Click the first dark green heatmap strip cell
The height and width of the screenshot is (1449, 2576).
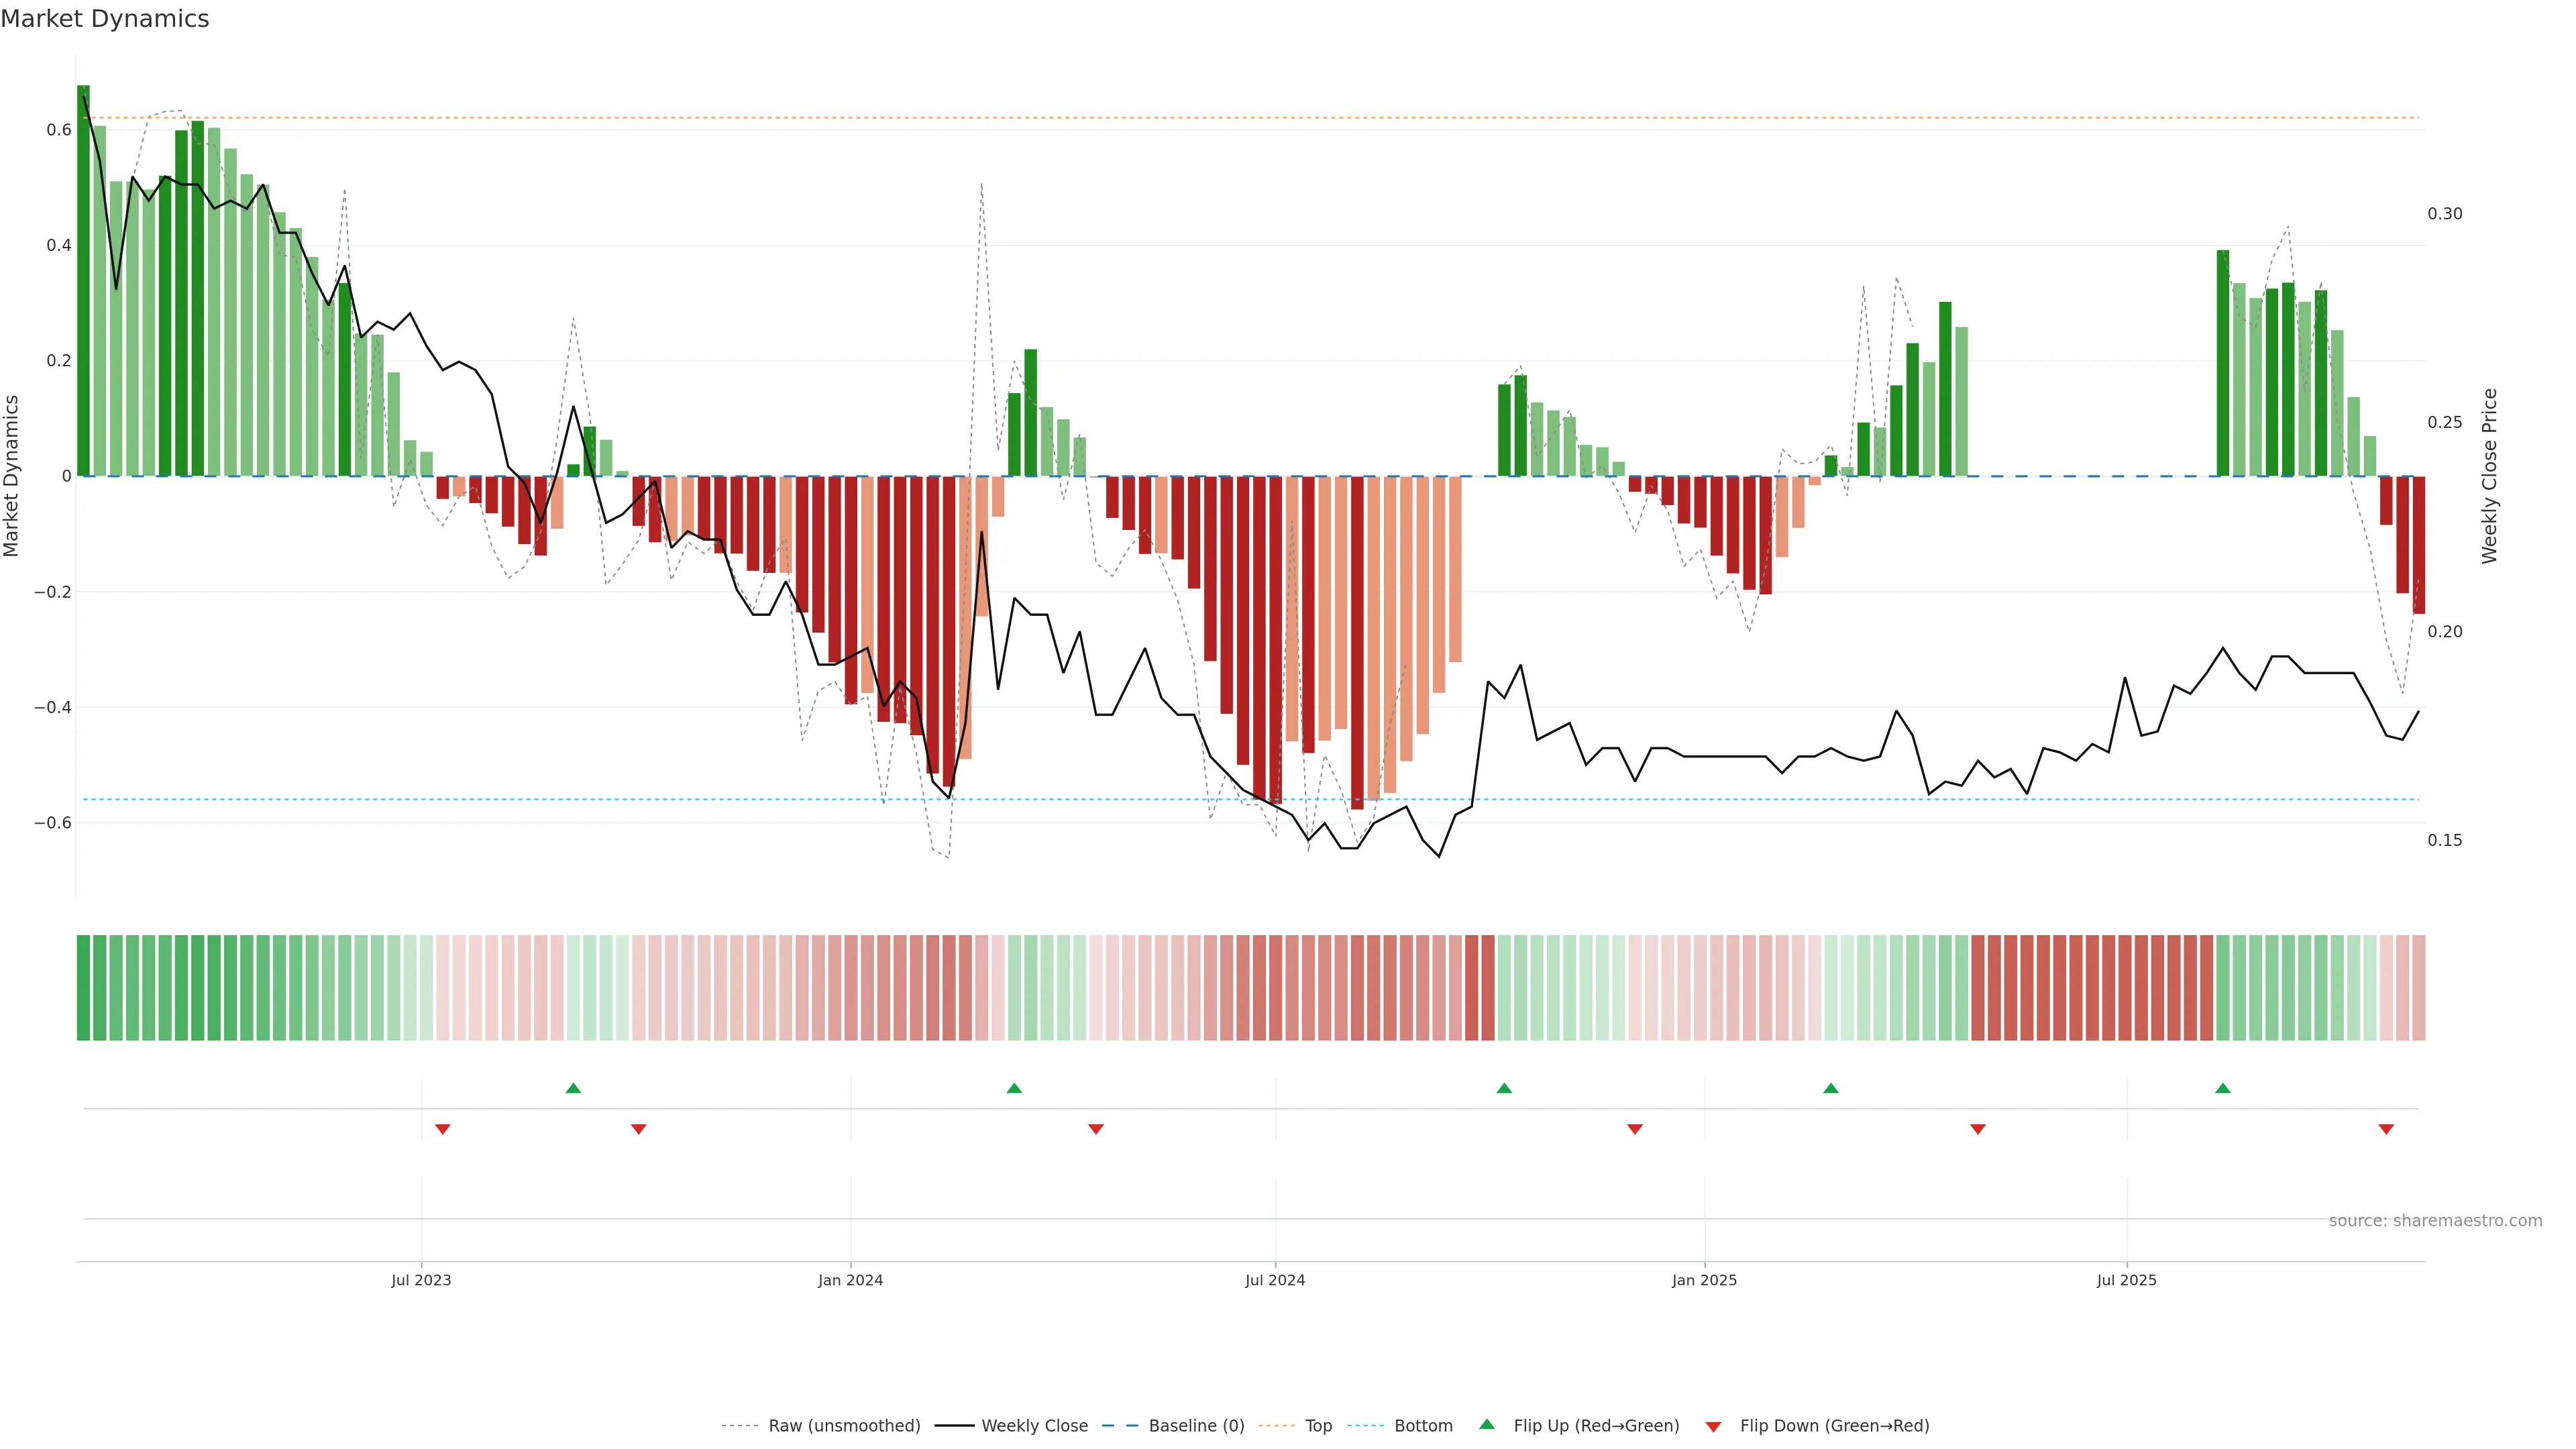[x=83, y=987]
